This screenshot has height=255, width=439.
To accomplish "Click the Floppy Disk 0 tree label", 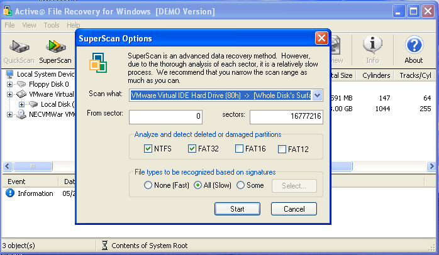I will tap(49, 84).
